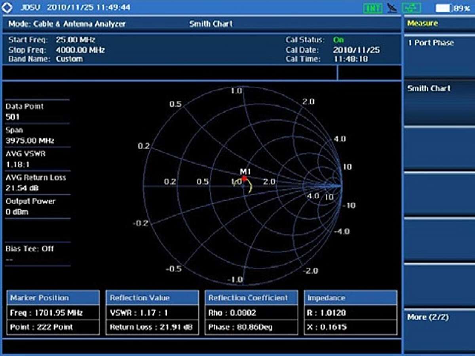Click the Band Name Custom value
This screenshot has height=356, width=475.
click(69, 59)
